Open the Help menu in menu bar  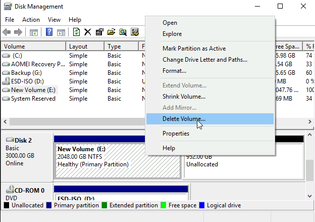pos(75,20)
